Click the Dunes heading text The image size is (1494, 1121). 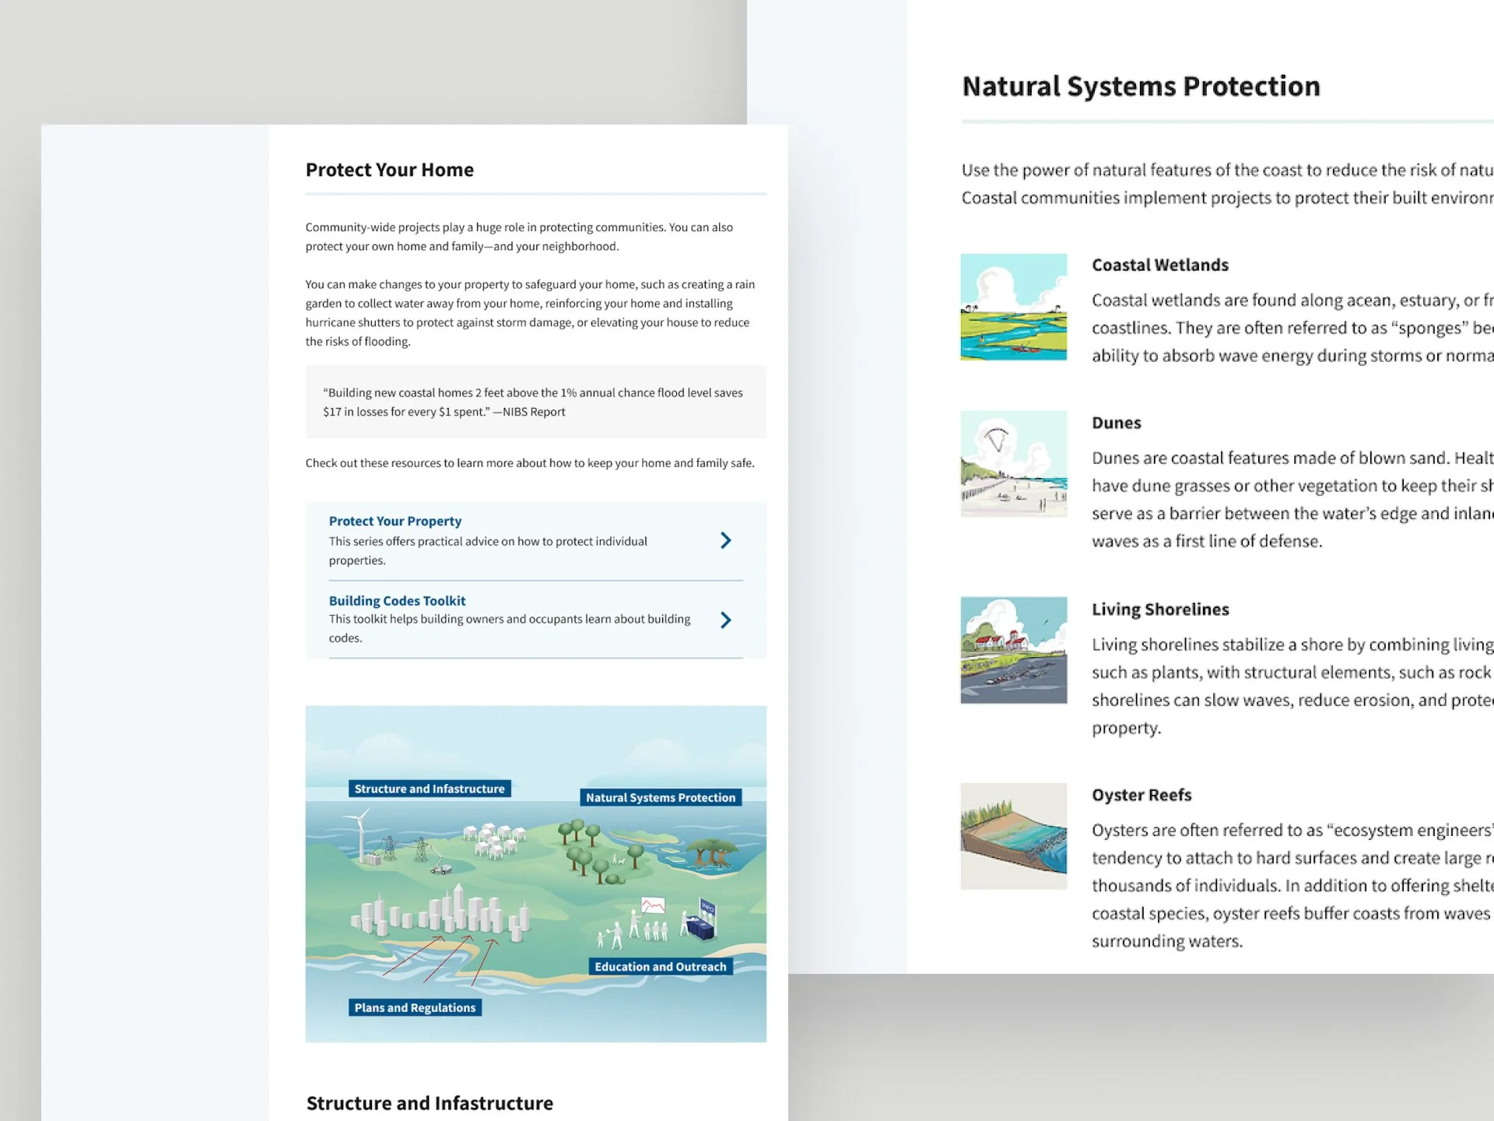pos(1116,423)
